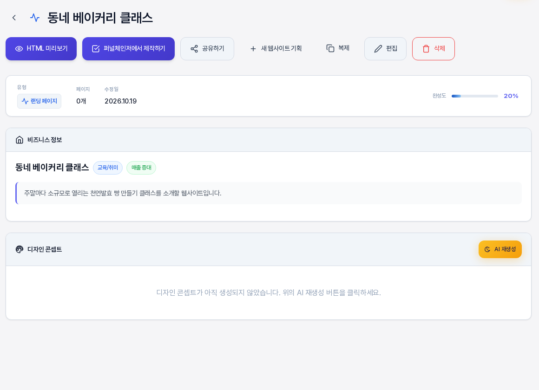The height and width of the screenshot is (390, 539).
Task: Click the pulse icon beside the page title
Action: tap(35, 18)
